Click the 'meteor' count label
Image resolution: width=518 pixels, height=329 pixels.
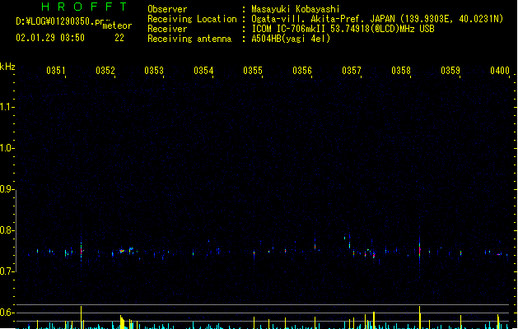(117, 25)
